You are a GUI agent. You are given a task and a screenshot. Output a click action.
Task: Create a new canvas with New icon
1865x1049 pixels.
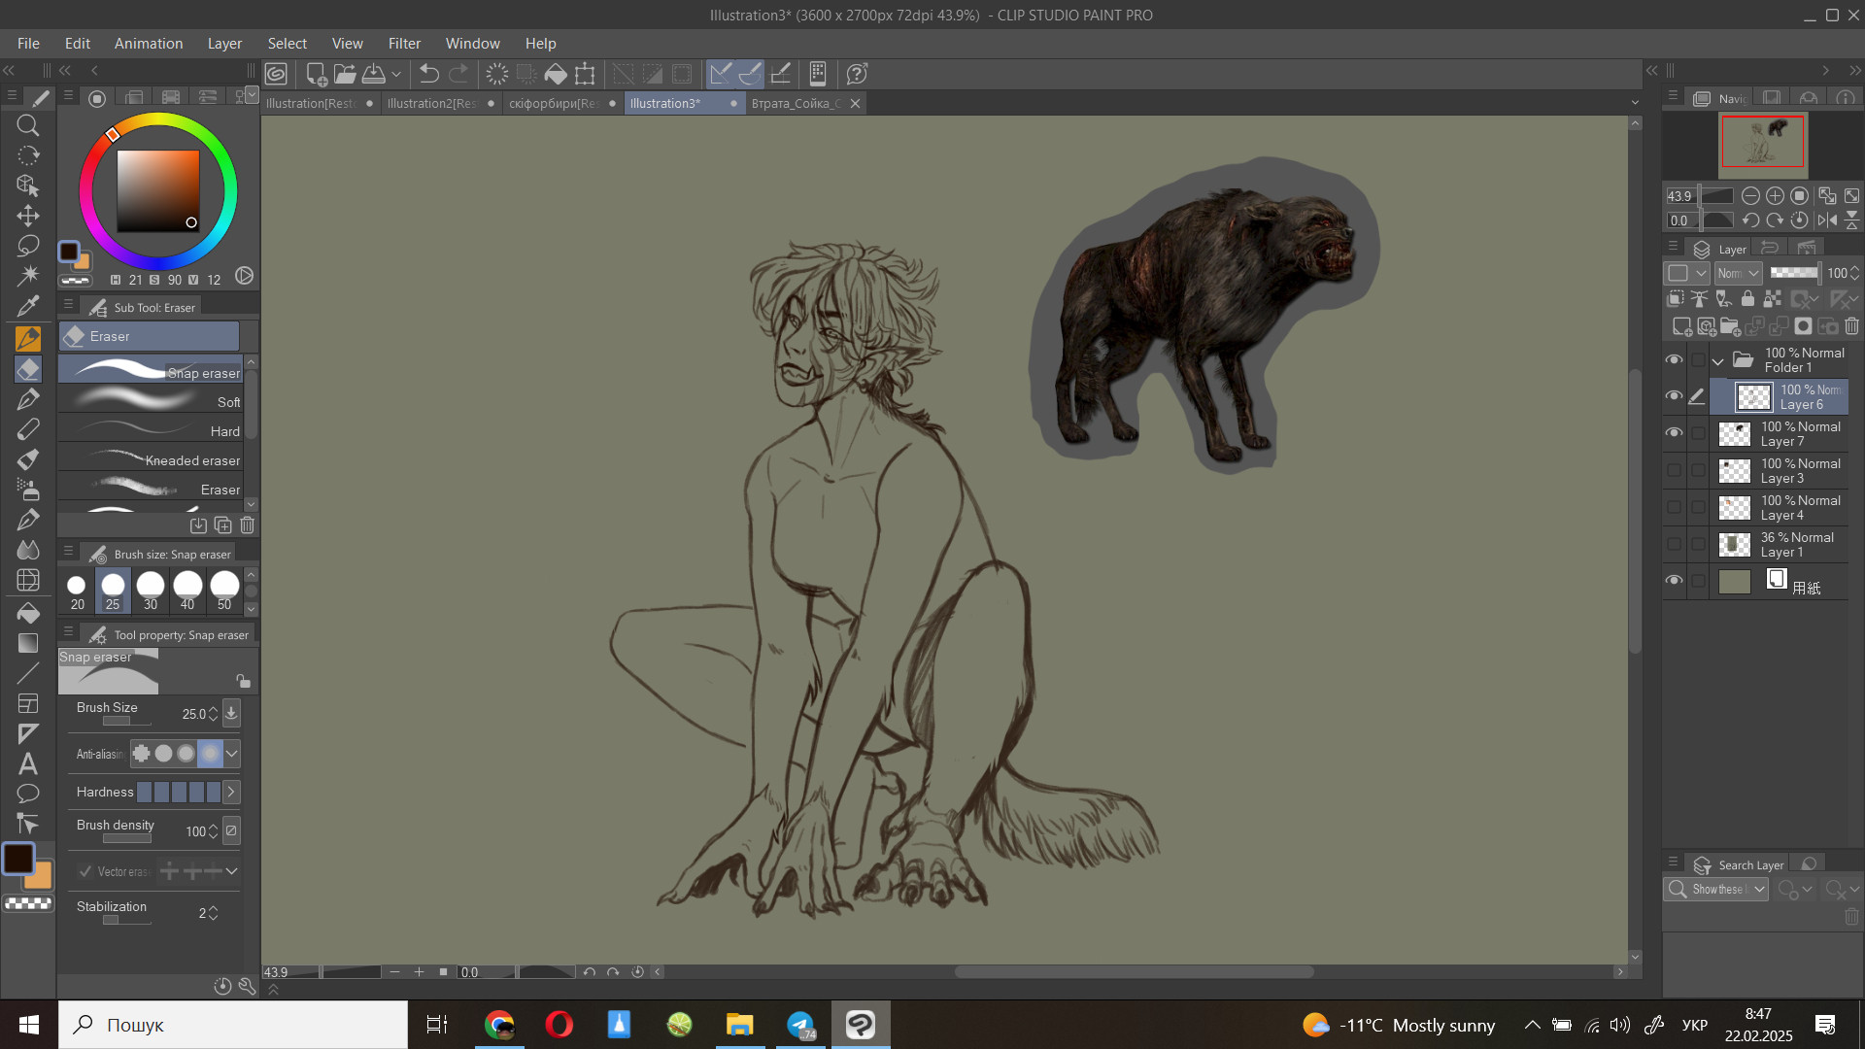(x=316, y=74)
